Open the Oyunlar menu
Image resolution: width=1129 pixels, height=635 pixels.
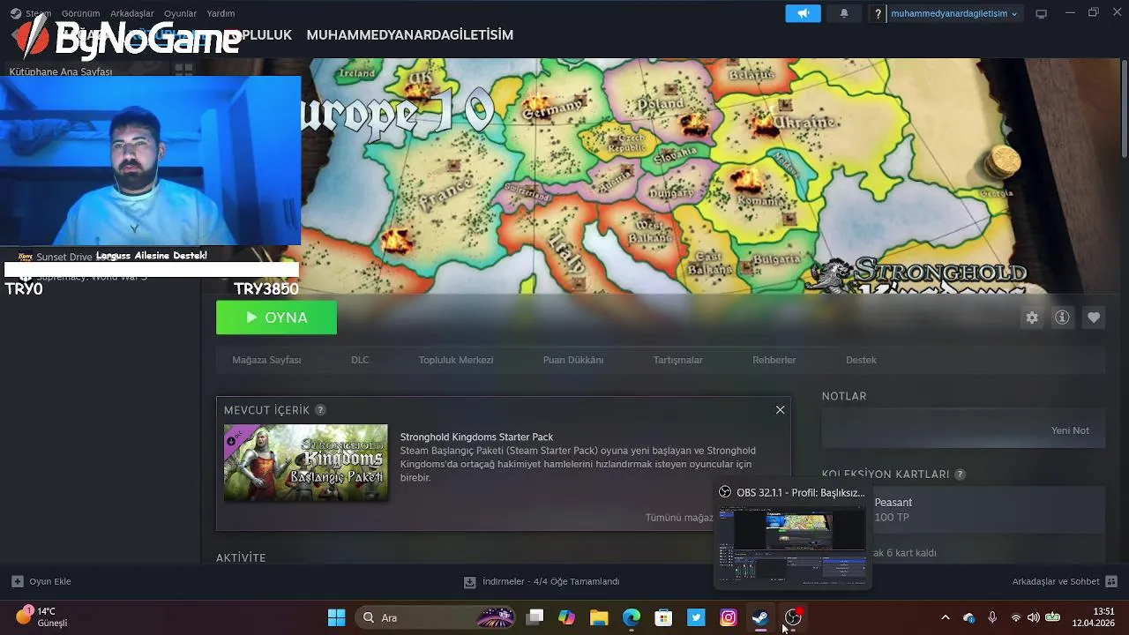180,13
